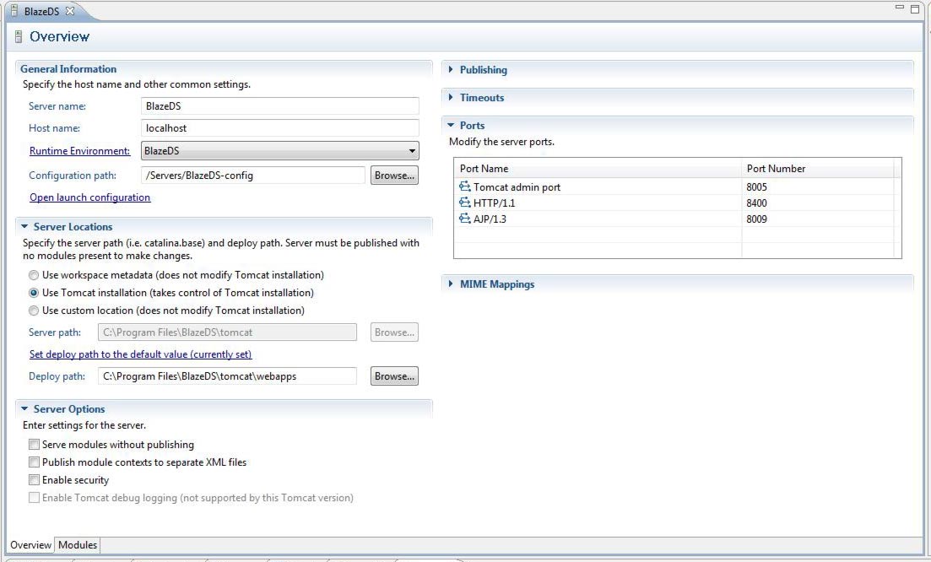Expand the Publishing section
Screen dimensions: 931x562
tap(451, 69)
